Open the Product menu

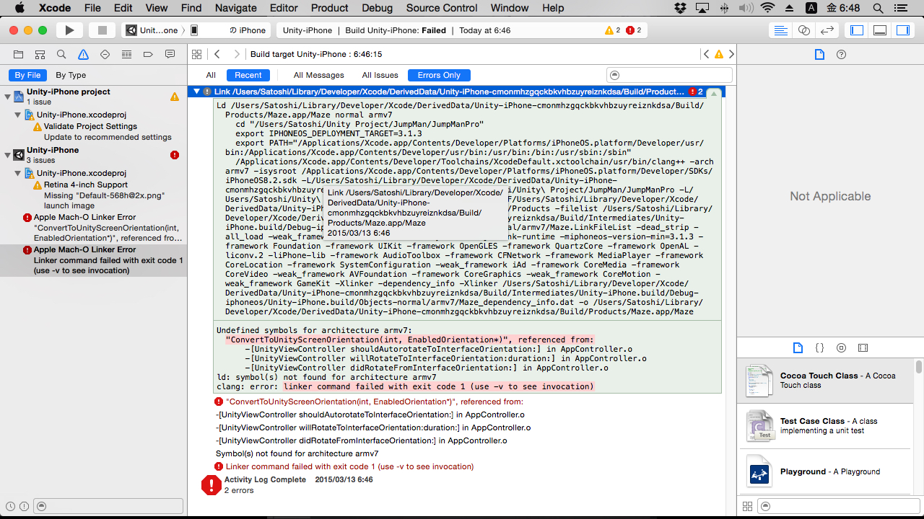(x=330, y=8)
